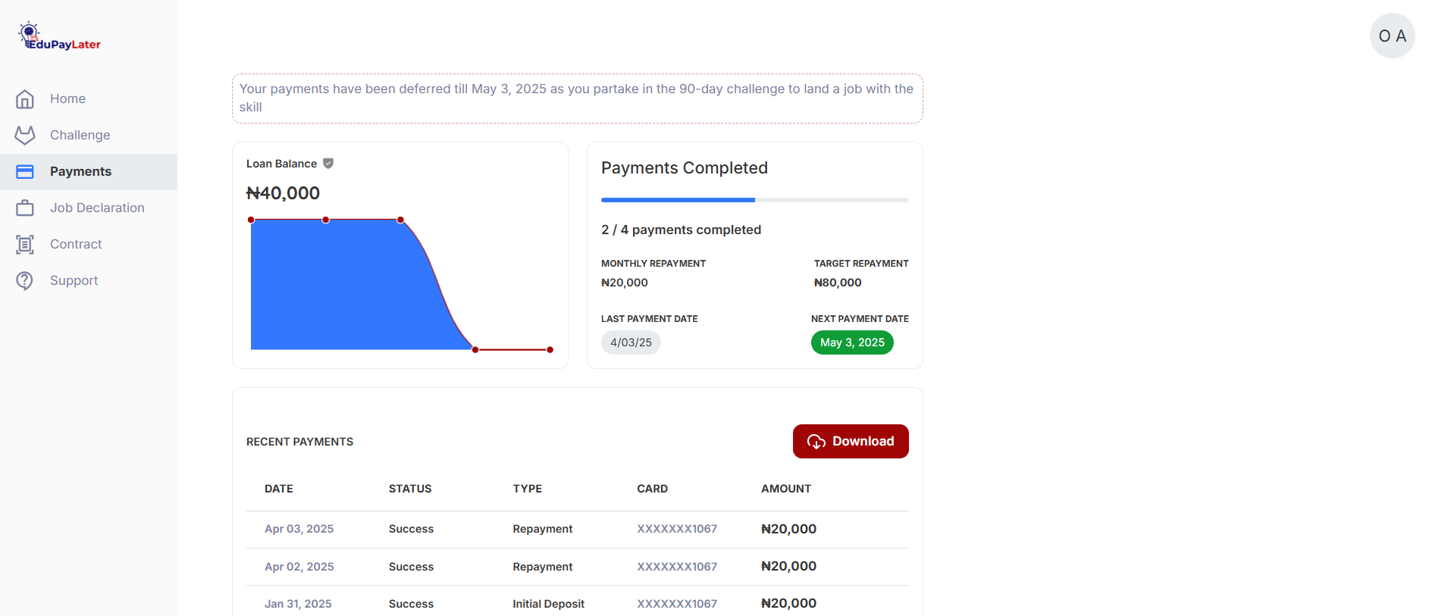Click the Contract document icon

point(25,244)
